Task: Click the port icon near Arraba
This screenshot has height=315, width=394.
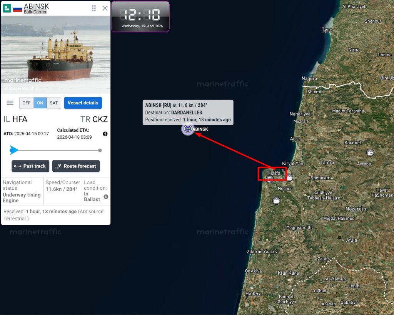Action: 370,153
